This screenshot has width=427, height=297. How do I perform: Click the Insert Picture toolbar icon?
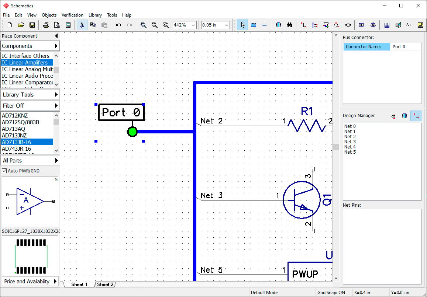pos(420,25)
